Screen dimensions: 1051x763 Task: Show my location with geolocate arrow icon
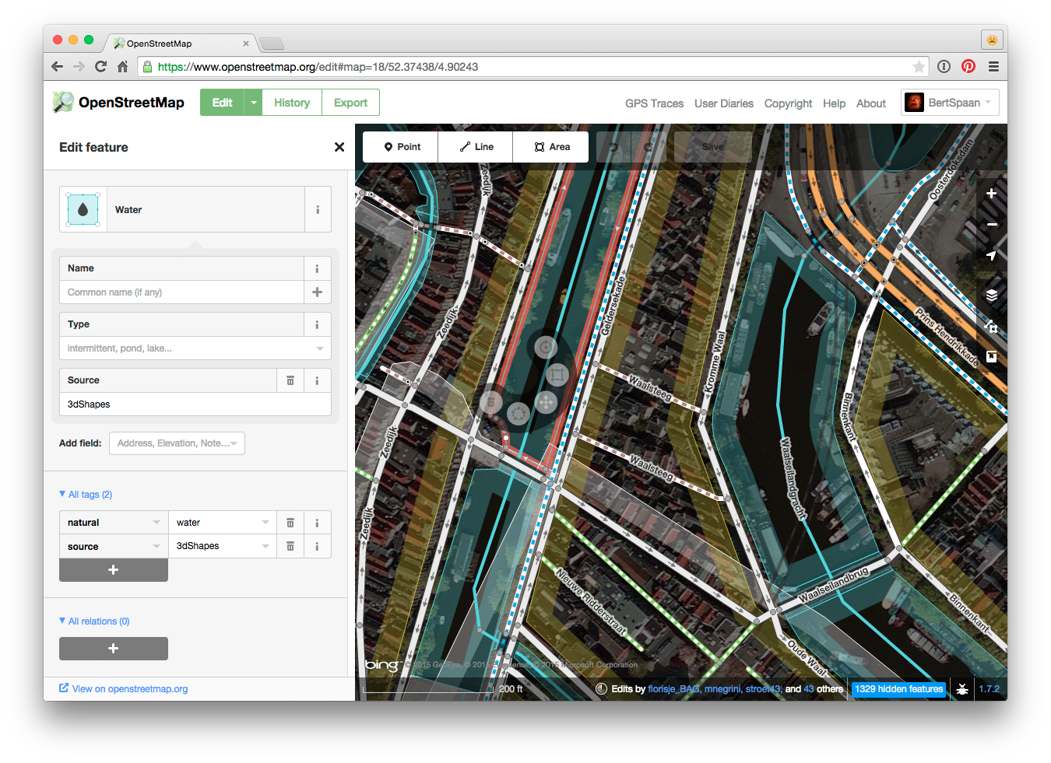[x=991, y=256]
